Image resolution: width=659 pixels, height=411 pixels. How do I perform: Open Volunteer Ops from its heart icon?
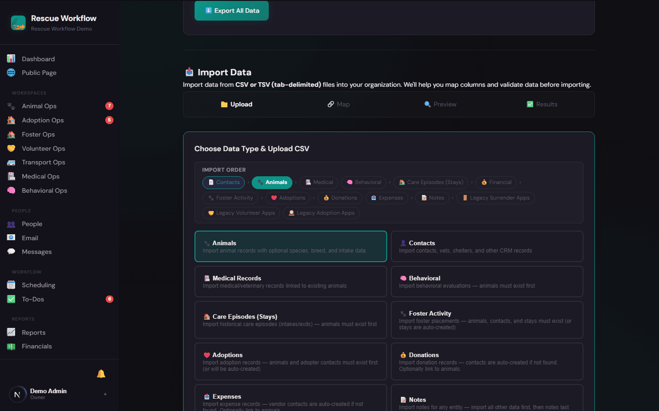(11, 148)
